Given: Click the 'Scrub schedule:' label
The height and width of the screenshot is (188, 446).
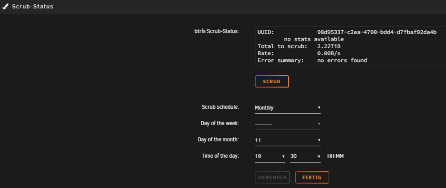Looking at the screenshot, I should tap(220, 107).
